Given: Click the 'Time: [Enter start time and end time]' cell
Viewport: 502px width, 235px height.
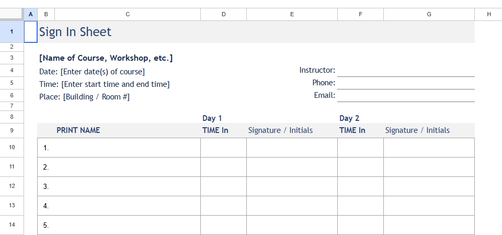Looking at the screenshot, I should [105, 84].
